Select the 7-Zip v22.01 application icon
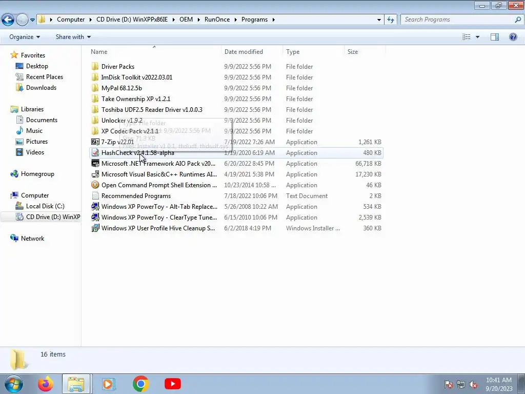The height and width of the screenshot is (394, 525). point(95,142)
